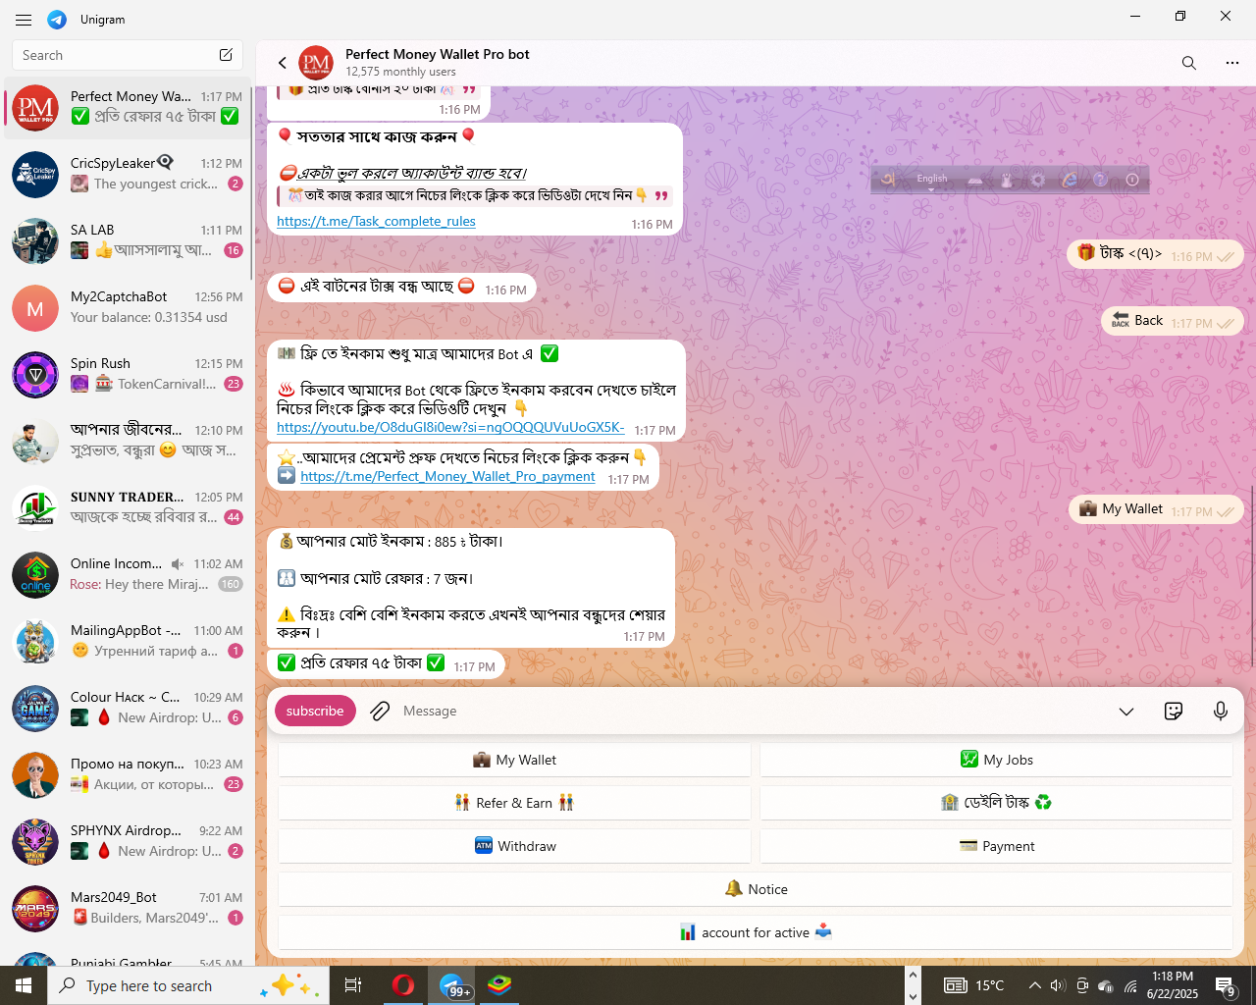Choose the ডেইলি টাস্ক bot button

996,803
